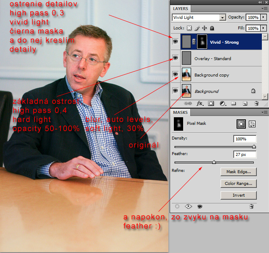Click the Add layer mask icon

pos(211,103)
